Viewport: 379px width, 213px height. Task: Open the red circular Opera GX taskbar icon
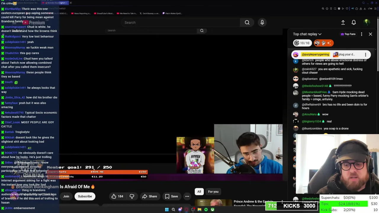pyautogui.click(x=186, y=210)
